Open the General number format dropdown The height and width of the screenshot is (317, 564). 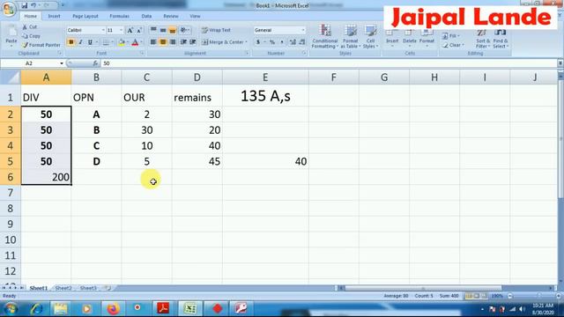303,30
